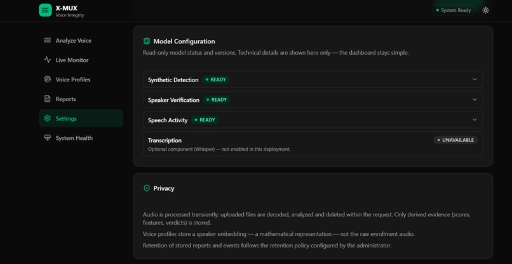
Task: Click the Live Monitor pulse icon
Action: point(48,60)
